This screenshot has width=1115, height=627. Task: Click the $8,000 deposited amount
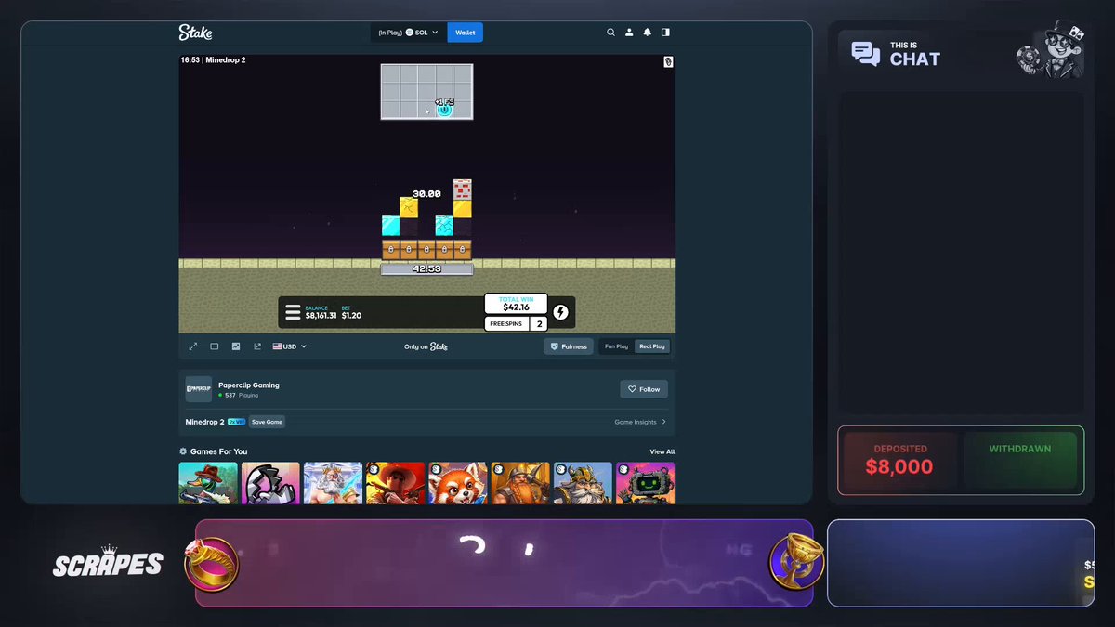click(899, 466)
